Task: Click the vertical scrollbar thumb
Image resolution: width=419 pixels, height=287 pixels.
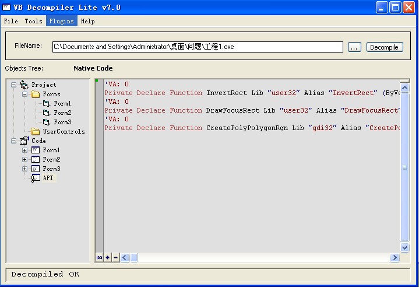Action: pos(405,167)
